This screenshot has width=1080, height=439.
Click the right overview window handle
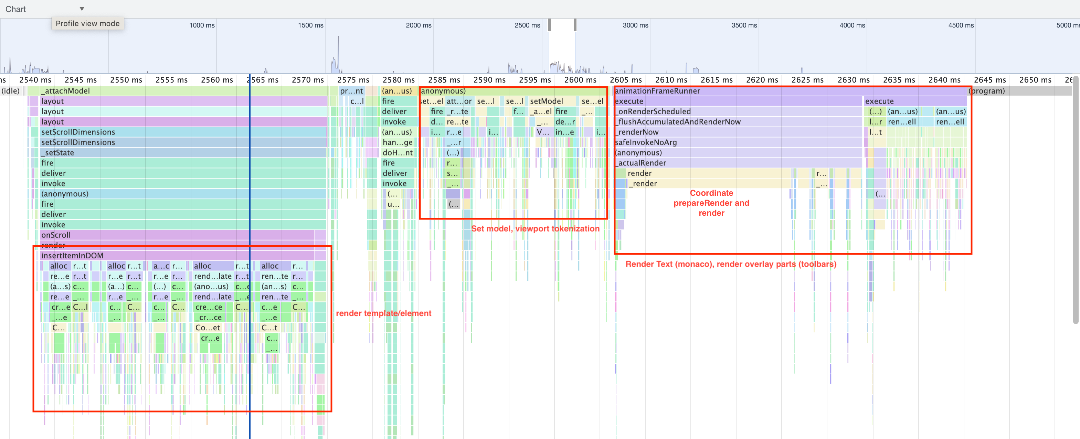(575, 25)
